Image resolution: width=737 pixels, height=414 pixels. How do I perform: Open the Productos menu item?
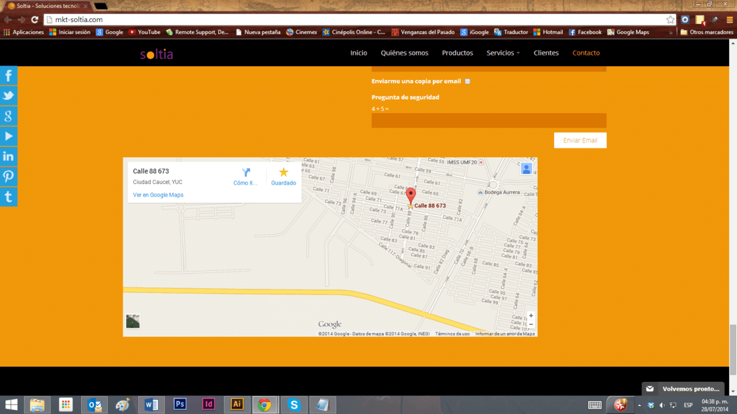pos(458,53)
